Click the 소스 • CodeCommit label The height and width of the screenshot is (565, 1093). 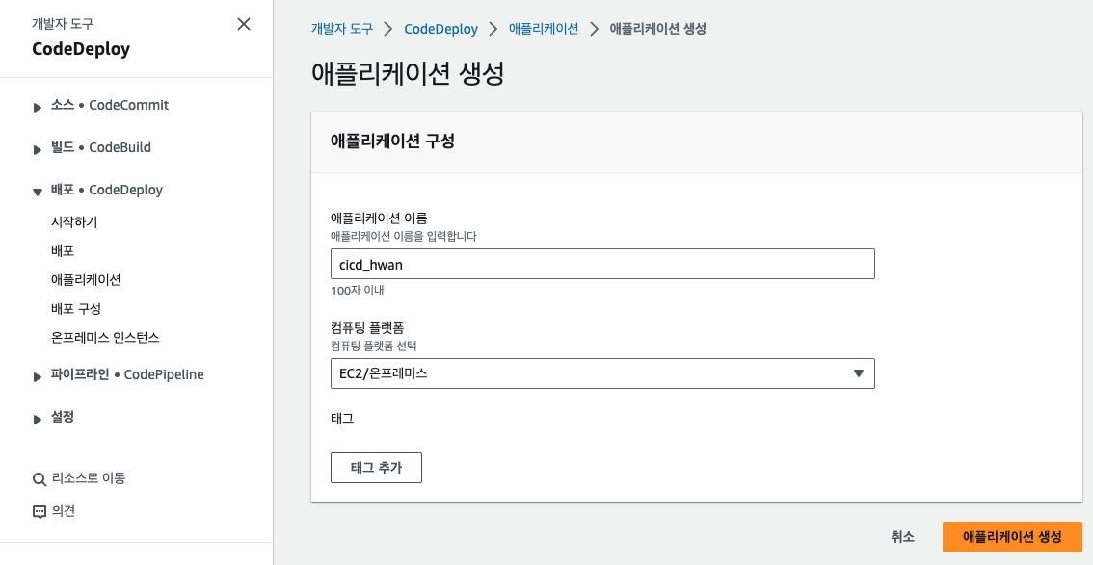[x=110, y=105]
